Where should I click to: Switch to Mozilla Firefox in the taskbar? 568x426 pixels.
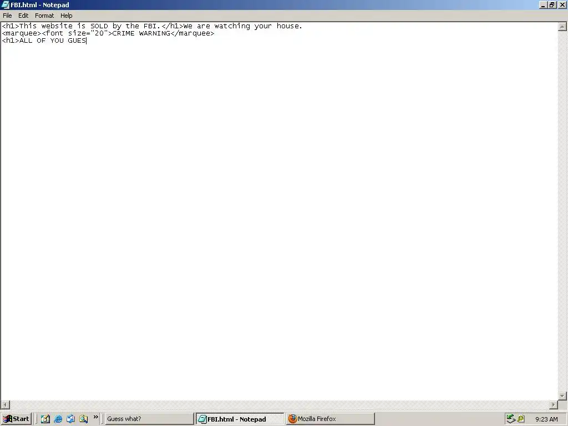coord(331,419)
